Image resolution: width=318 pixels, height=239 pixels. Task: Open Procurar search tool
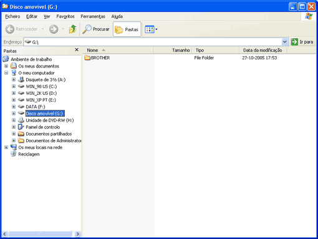pyautogui.click(x=96, y=29)
